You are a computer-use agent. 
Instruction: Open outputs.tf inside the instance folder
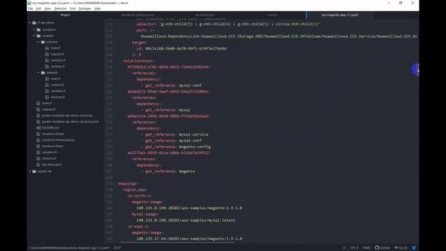coord(57,54)
